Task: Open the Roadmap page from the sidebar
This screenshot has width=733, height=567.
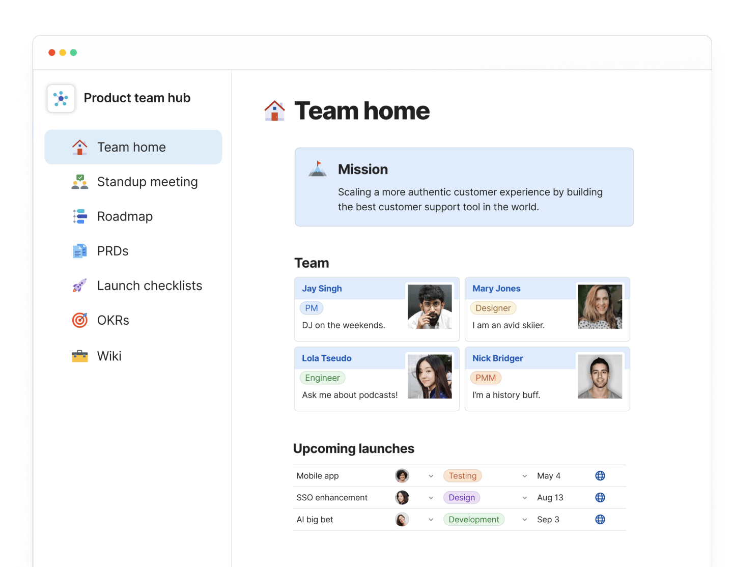Action: click(x=125, y=216)
